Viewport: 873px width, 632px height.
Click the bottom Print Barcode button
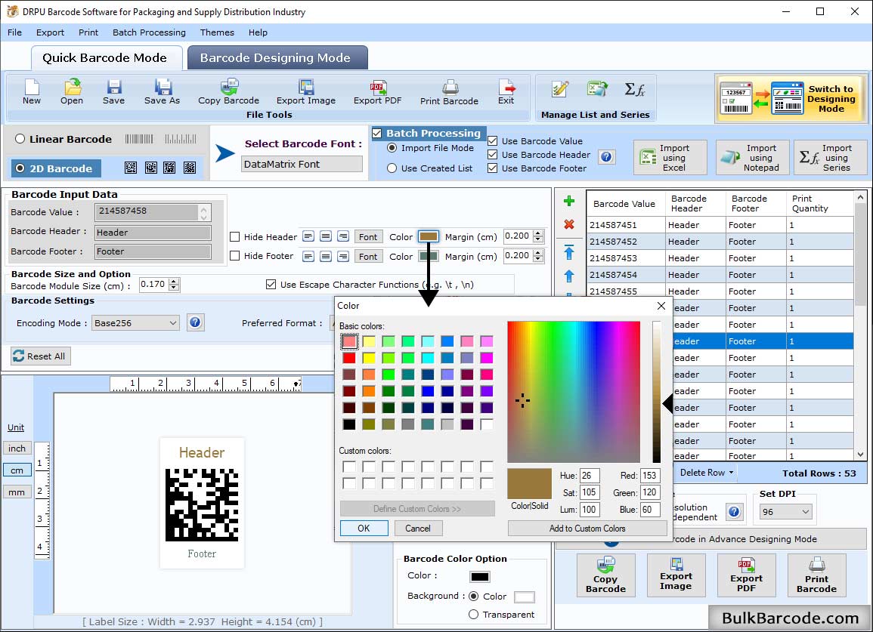pyautogui.click(x=816, y=575)
